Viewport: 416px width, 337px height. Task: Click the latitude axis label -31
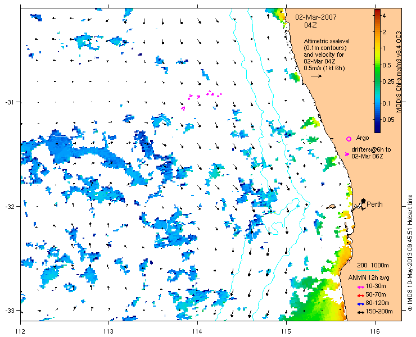(x=9, y=102)
